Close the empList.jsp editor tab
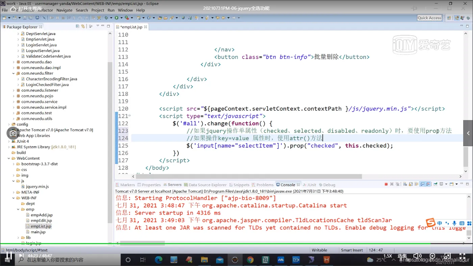This screenshot has width=473, height=266. (x=146, y=27)
